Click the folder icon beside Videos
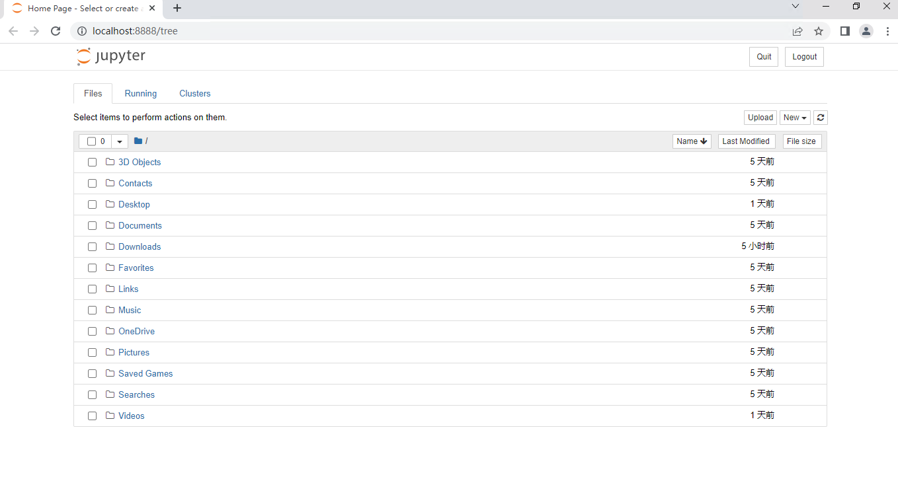 click(110, 416)
